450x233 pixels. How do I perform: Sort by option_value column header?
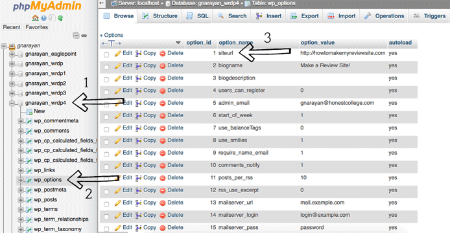click(x=318, y=43)
